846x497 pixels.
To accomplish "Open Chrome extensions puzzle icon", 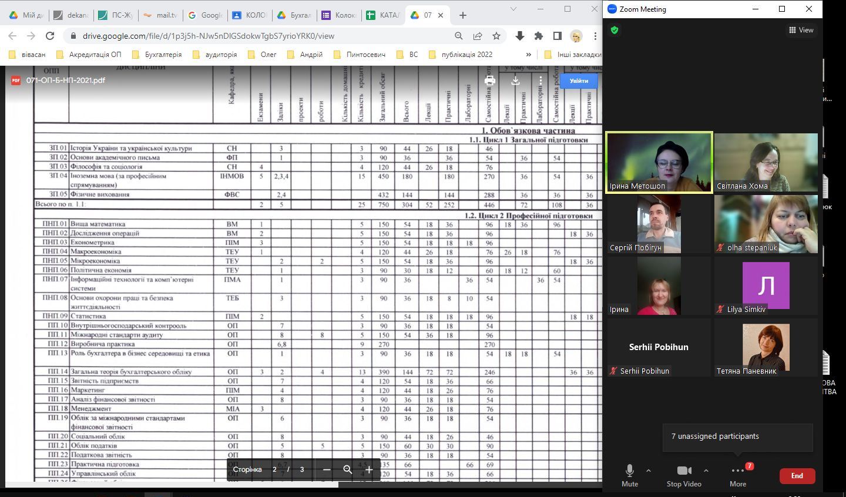I will (538, 36).
